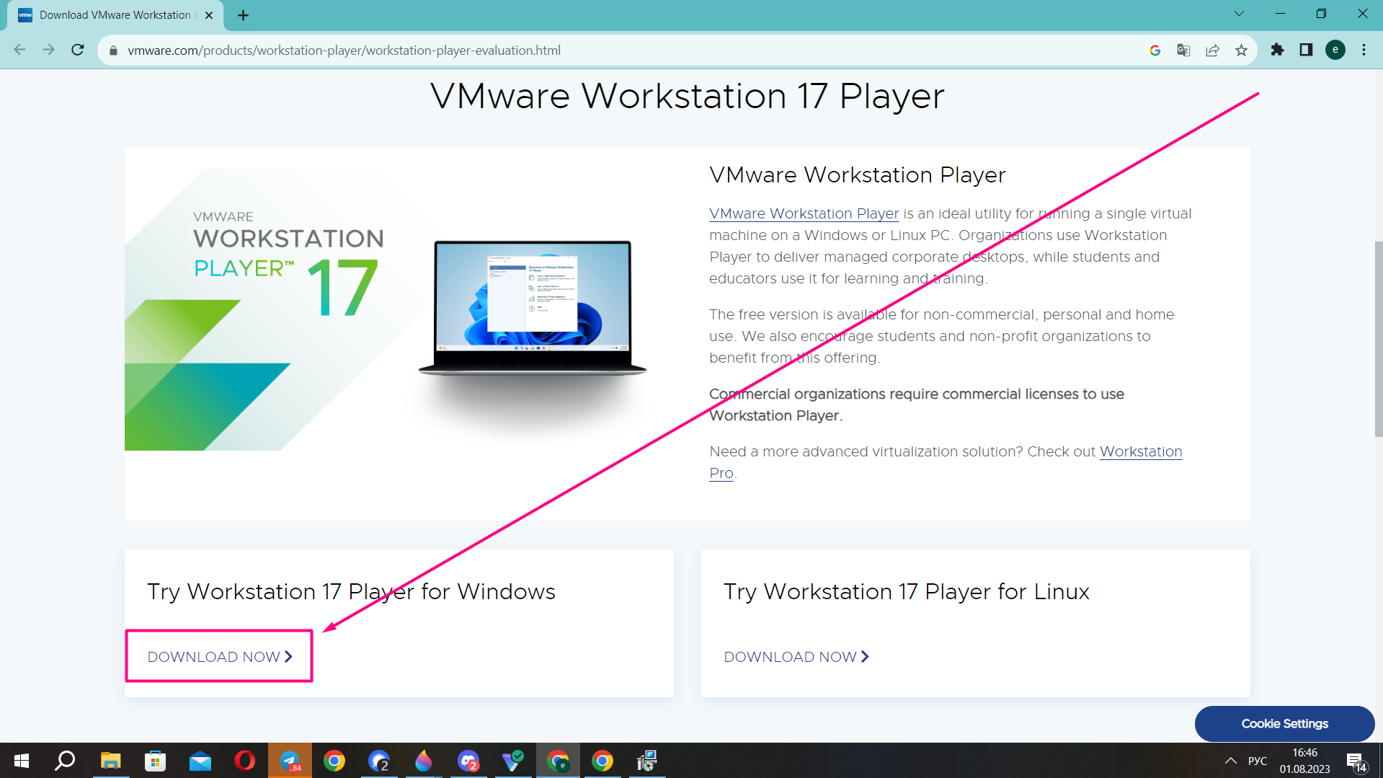
Task: Select the Download VMware Workstation tab
Action: coord(115,15)
